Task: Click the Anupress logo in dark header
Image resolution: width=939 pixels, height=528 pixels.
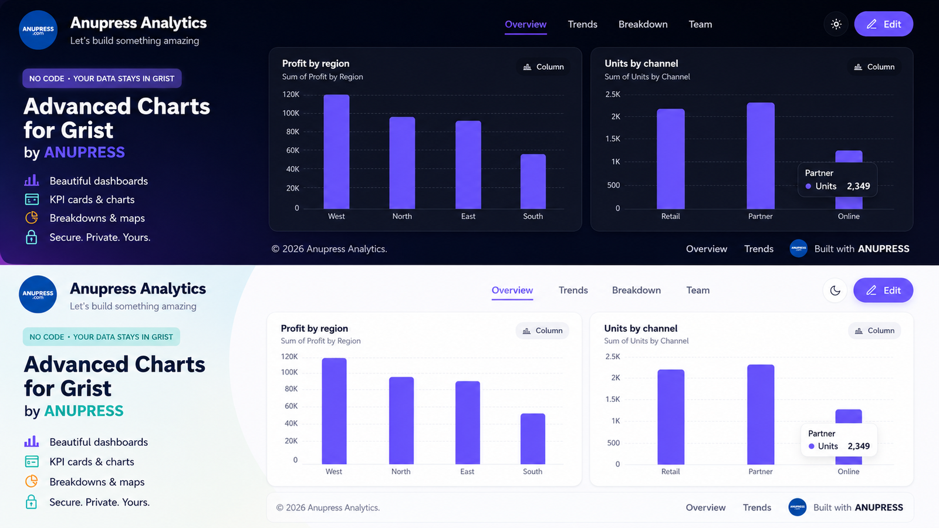Action: 38,30
